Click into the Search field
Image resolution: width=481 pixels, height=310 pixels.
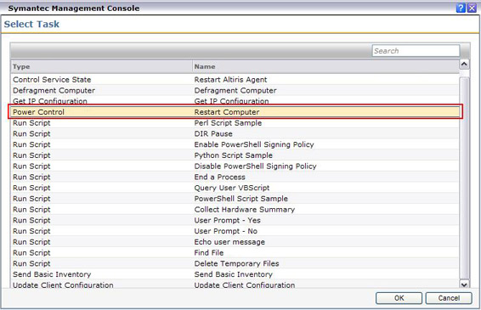[x=416, y=51]
